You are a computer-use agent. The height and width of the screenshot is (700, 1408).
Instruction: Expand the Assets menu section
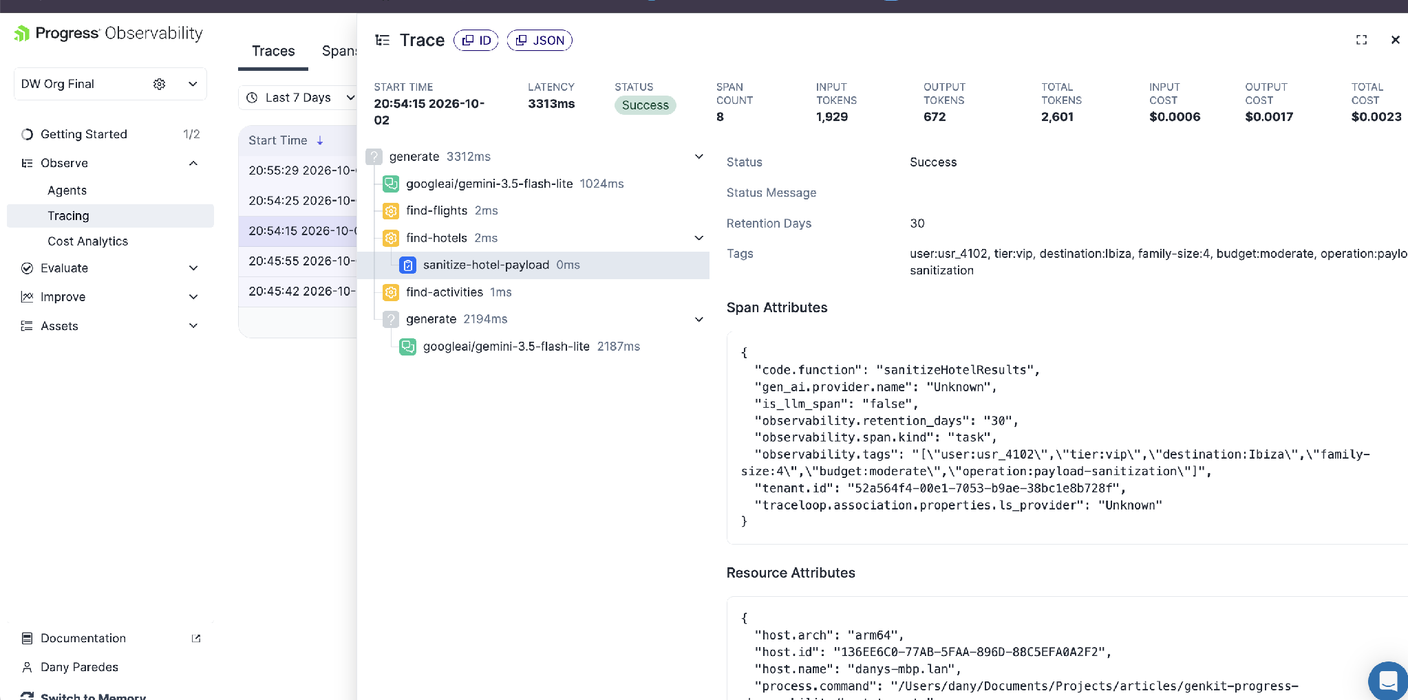pyautogui.click(x=193, y=326)
